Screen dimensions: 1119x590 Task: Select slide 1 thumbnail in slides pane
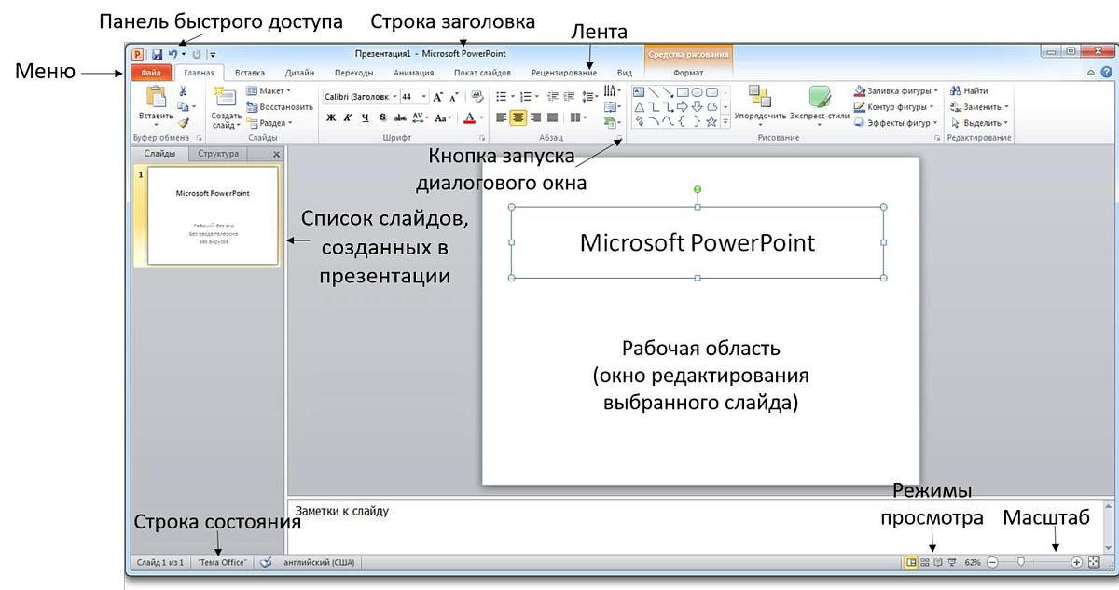(x=214, y=216)
